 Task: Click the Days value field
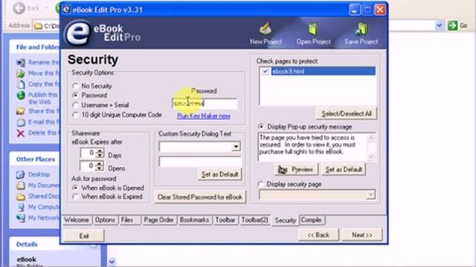click(89, 153)
